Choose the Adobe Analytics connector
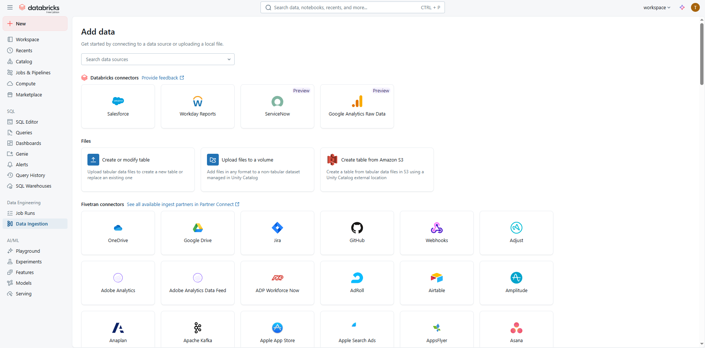Screen dimensions: 705x348 118,283
